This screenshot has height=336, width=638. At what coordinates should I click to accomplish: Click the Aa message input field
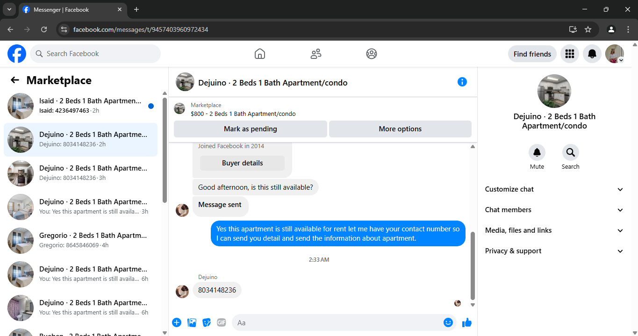coord(338,322)
